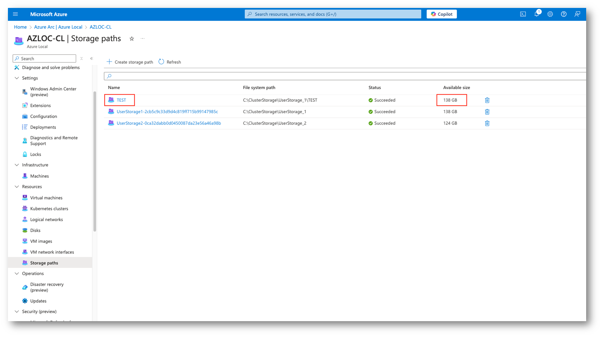Open the TEST storage path link

coord(121,100)
